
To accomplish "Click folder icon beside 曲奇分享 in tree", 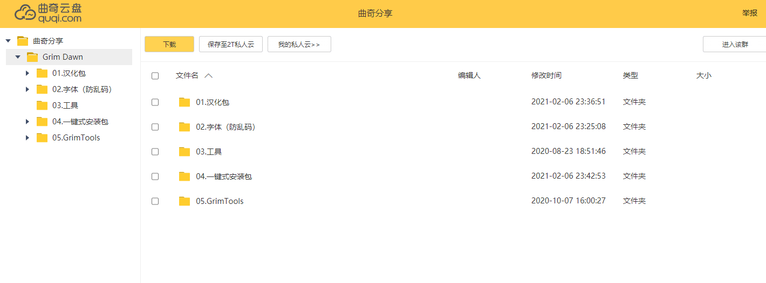I will 23,41.
